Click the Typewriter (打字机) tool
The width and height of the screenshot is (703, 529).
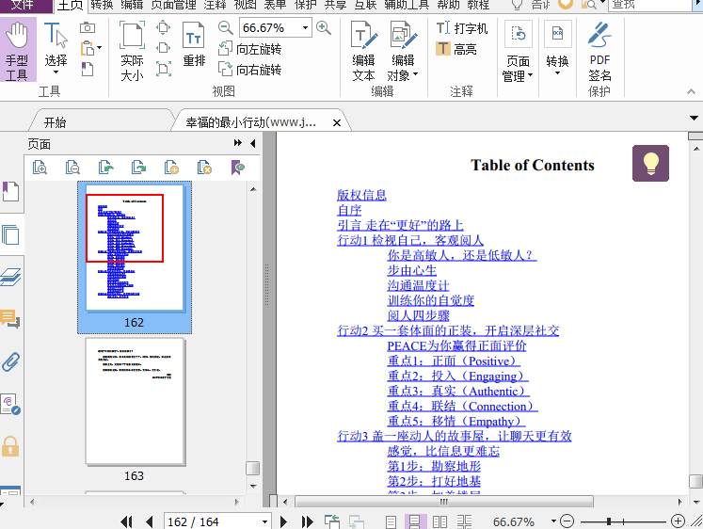pos(462,29)
